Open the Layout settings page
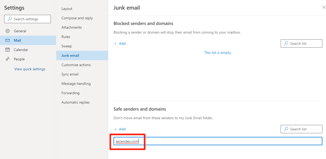 pos(67,9)
